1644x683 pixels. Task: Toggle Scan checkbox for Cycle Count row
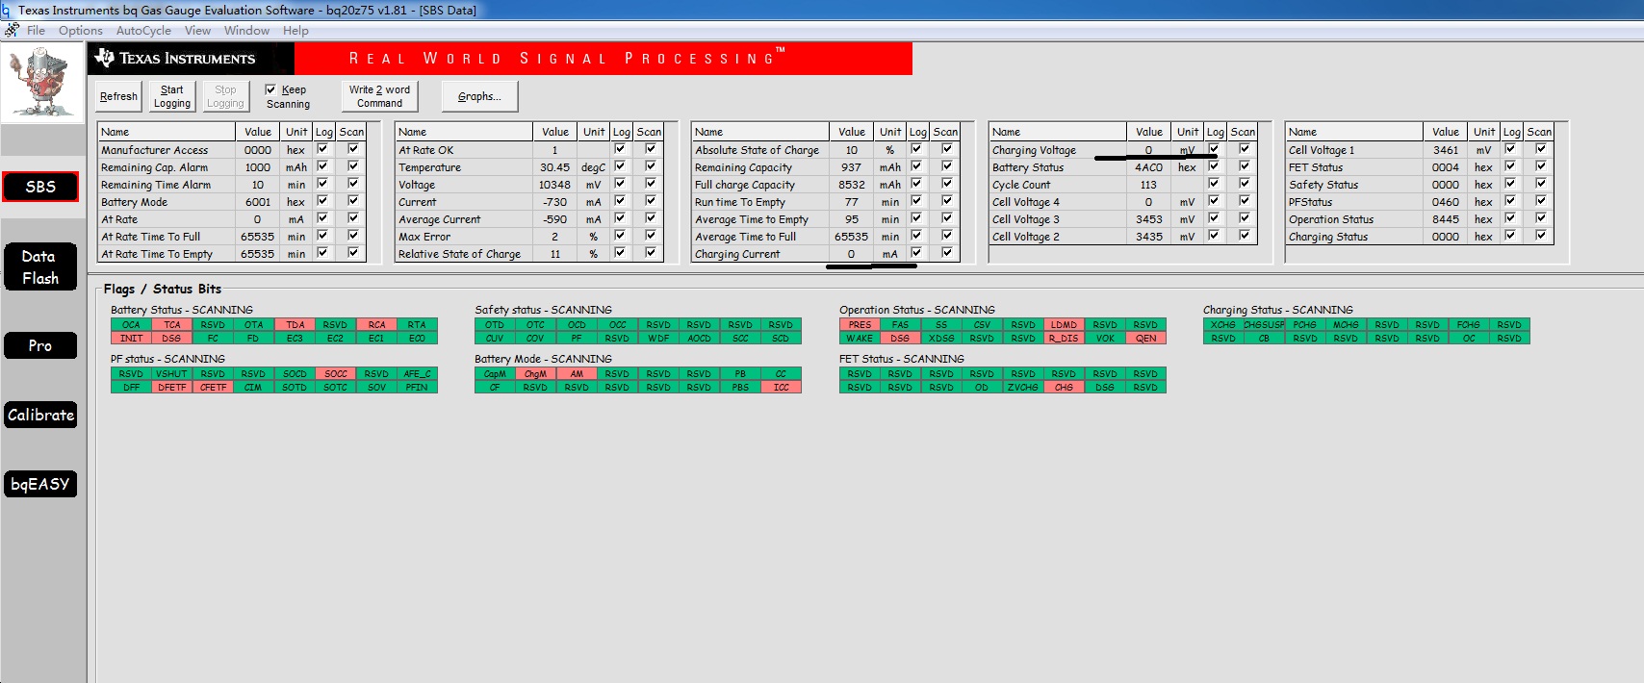(x=1245, y=184)
